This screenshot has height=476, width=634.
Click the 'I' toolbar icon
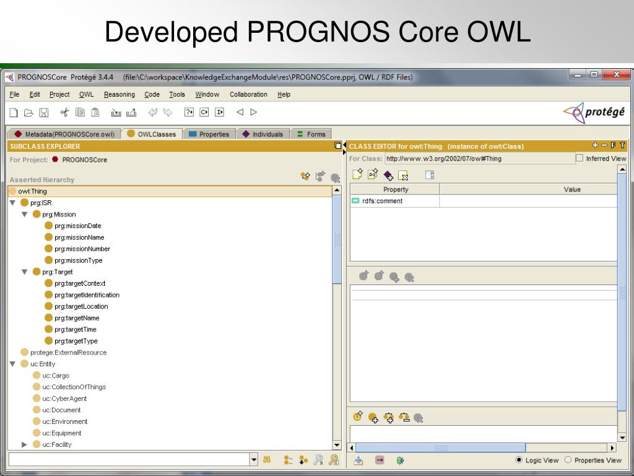(x=219, y=112)
